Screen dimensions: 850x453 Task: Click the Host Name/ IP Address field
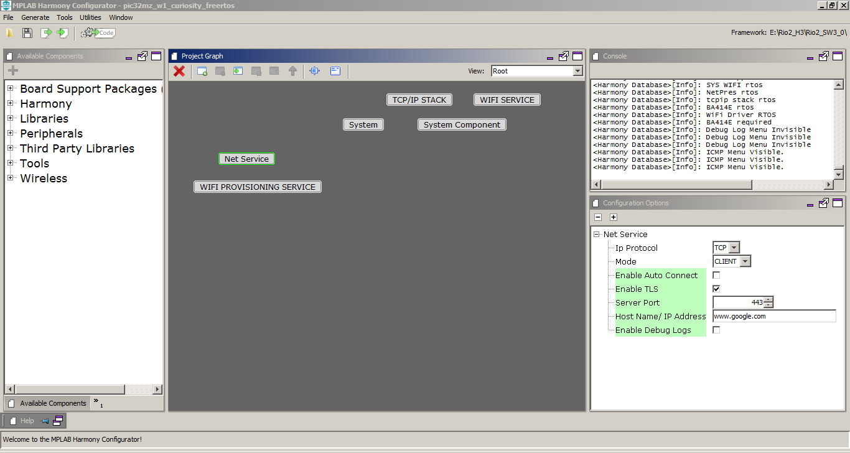click(774, 316)
